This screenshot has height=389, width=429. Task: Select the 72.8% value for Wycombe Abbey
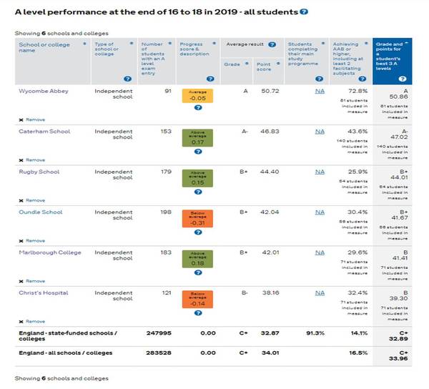pos(358,91)
